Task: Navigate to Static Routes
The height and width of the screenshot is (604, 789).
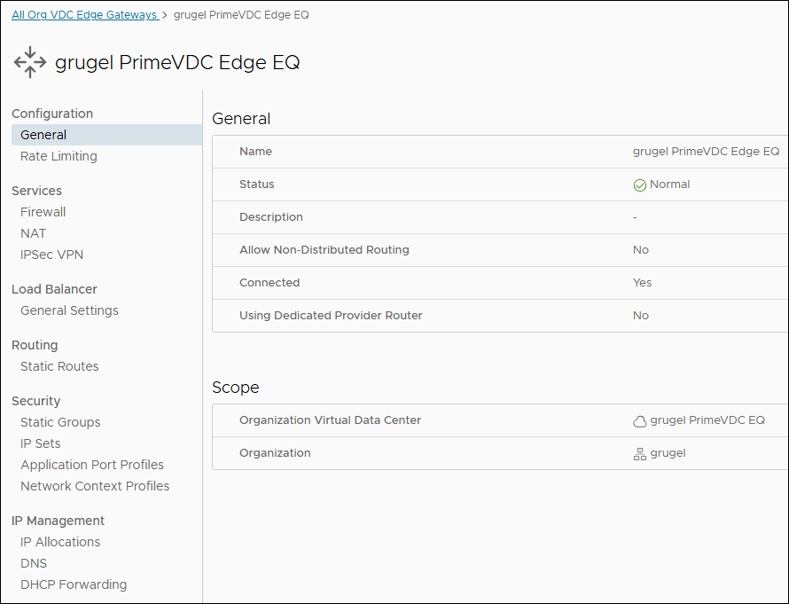Action: (x=59, y=366)
